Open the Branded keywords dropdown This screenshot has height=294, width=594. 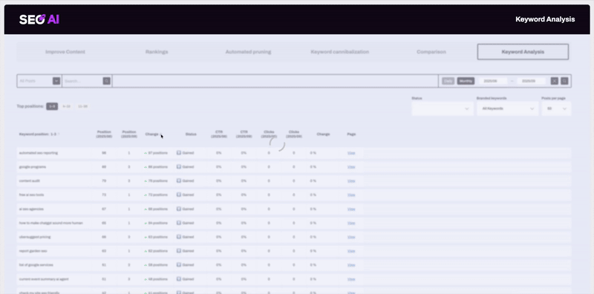point(507,108)
